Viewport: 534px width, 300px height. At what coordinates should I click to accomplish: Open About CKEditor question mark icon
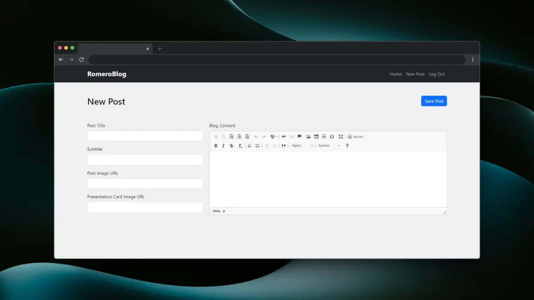pyautogui.click(x=347, y=146)
